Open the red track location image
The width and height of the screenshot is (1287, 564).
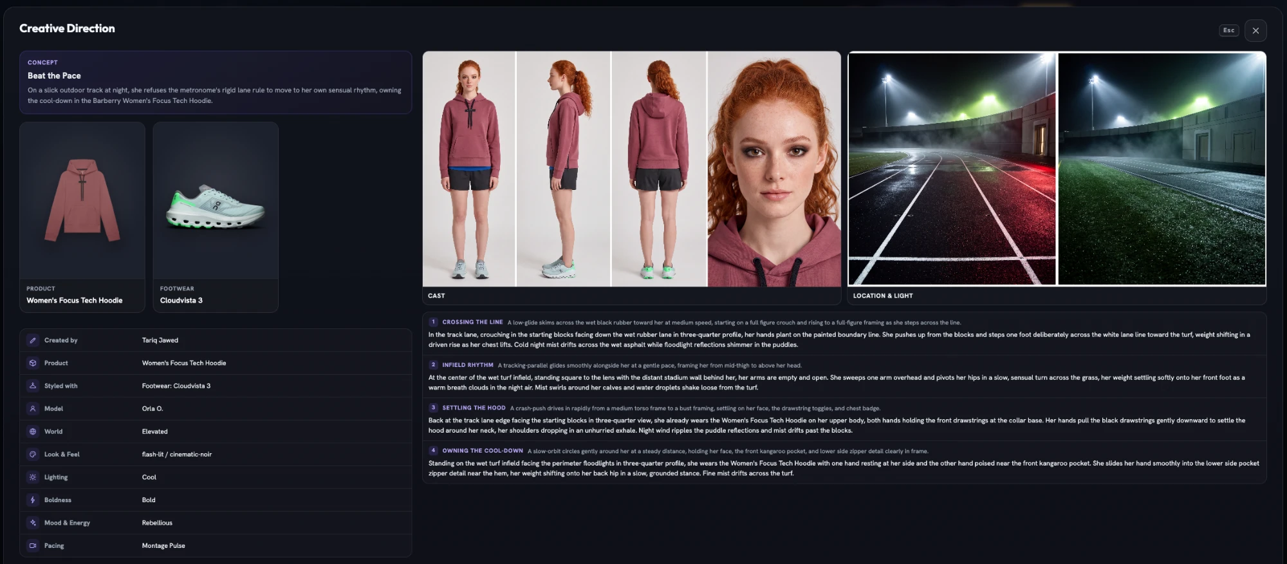coord(952,169)
